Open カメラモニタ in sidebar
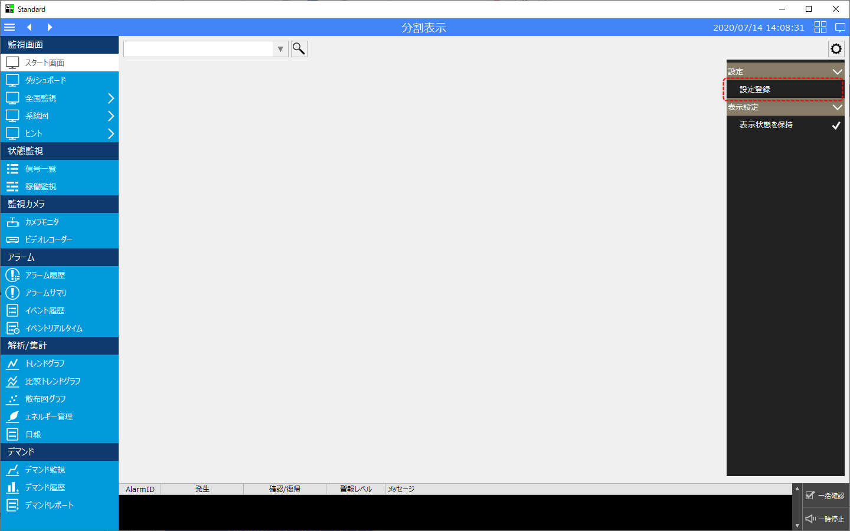The height and width of the screenshot is (531, 850). coord(42,222)
